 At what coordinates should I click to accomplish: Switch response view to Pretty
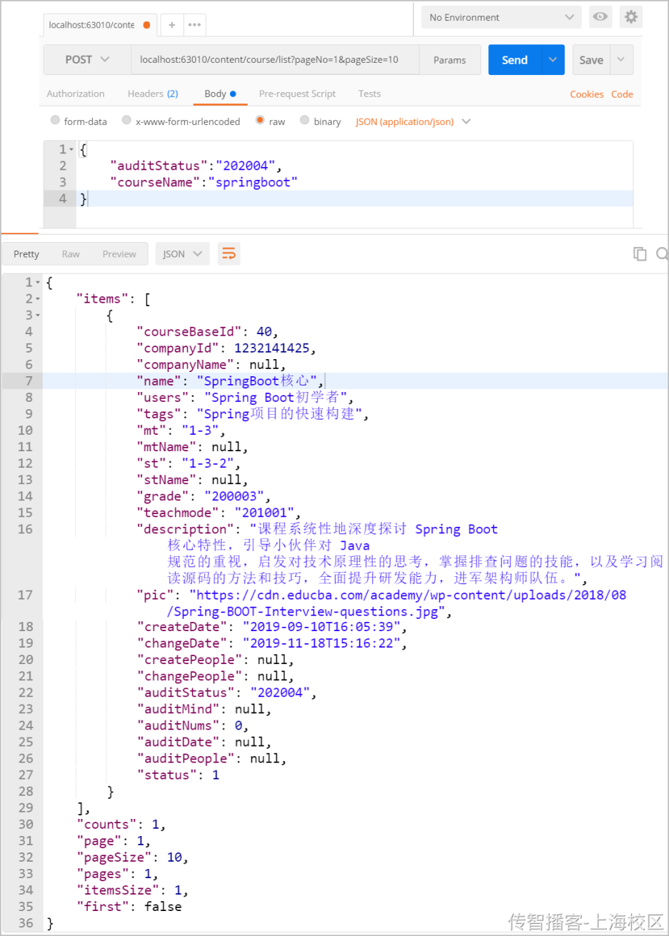26,253
